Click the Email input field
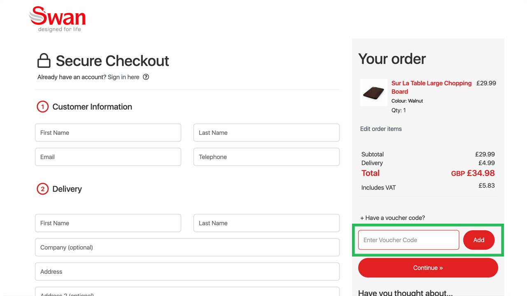527x296 pixels. (x=108, y=157)
